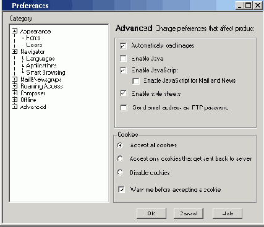Toggle Automatically load images checkbox
Image resolution: width=264 pixels, height=227 pixels.
pyautogui.click(x=123, y=46)
